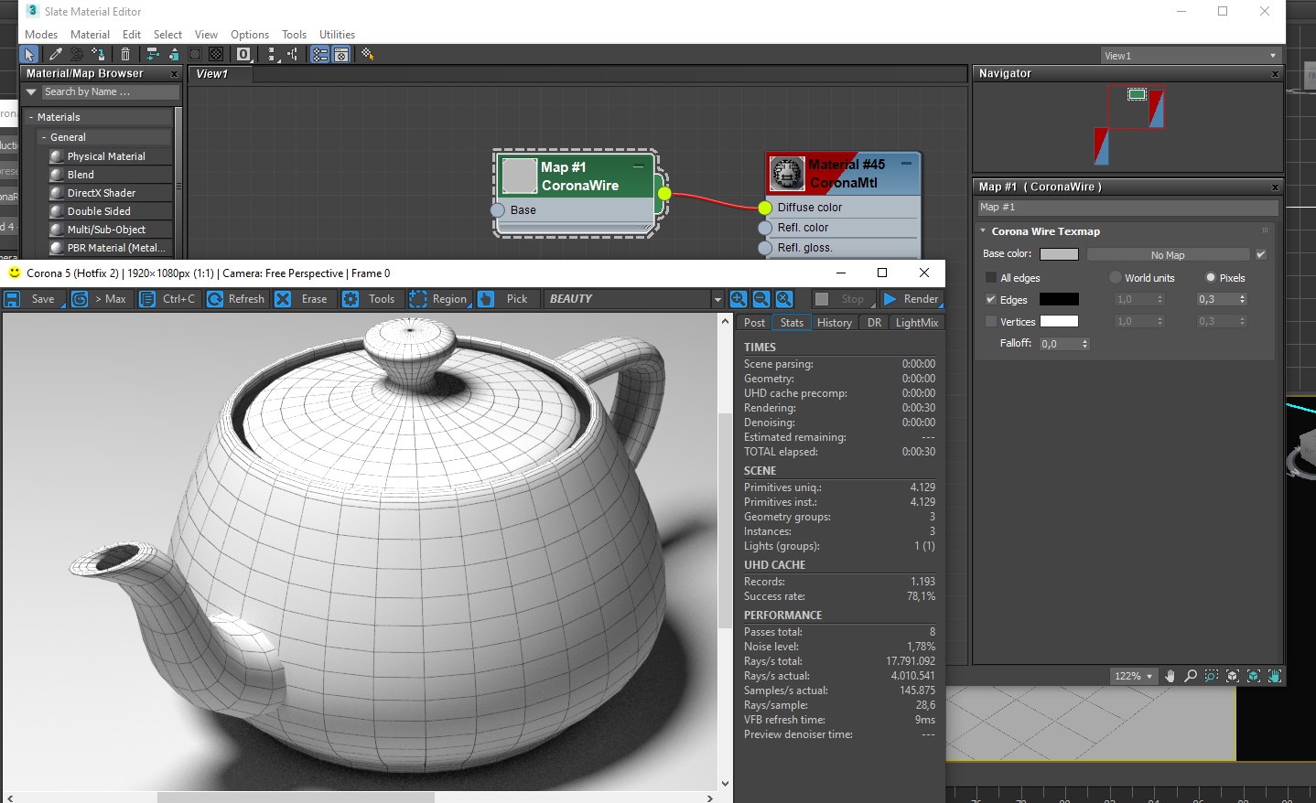
Task: Click the zoom in magnifier in frame buffer
Action: (x=739, y=299)
